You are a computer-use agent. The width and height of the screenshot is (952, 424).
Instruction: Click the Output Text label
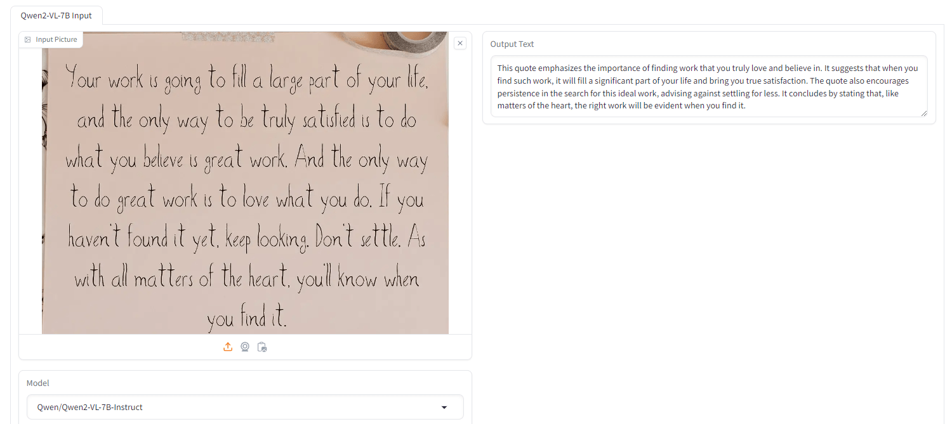tap(512, 44)
